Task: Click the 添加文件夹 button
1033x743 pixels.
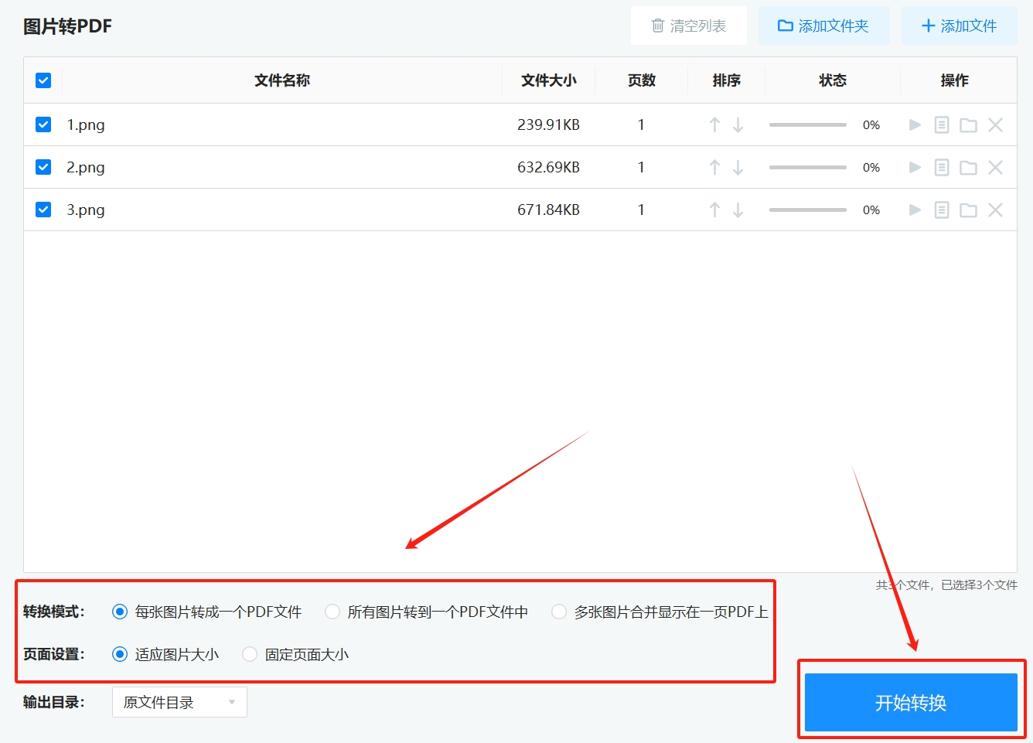Action: point(824,25)
